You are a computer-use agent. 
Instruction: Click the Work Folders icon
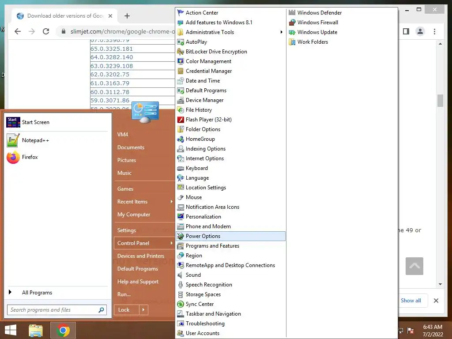coord(292,42)
